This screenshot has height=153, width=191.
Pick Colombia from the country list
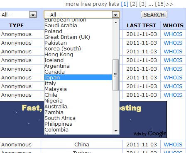(x=78, y=130)
